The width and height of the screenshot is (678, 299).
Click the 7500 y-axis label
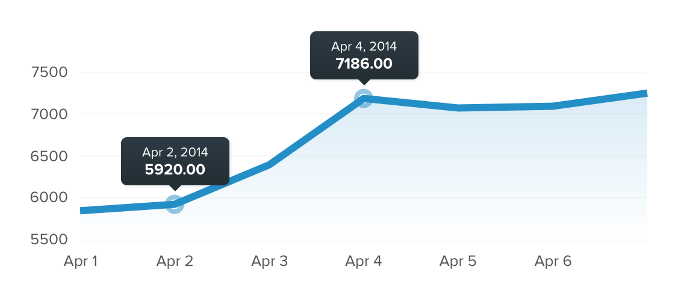click(x=48, y=73)
